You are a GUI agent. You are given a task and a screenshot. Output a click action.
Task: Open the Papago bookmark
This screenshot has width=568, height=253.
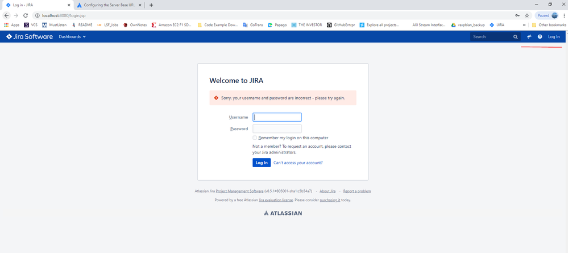pyautogui.click(x=277, y=25)
